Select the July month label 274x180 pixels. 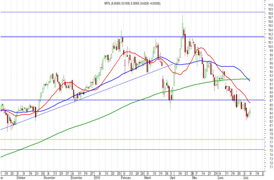coord(246,178)
